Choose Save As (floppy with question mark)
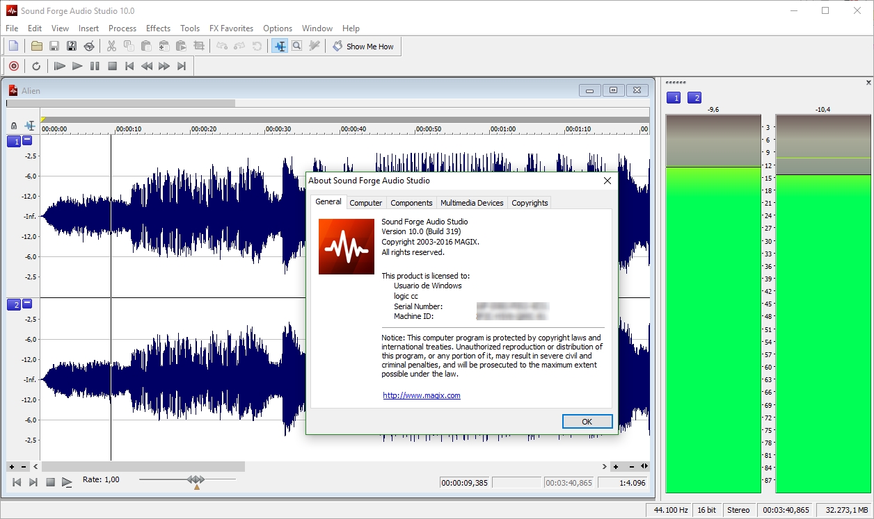874x519 pixels. pos(72,47)
